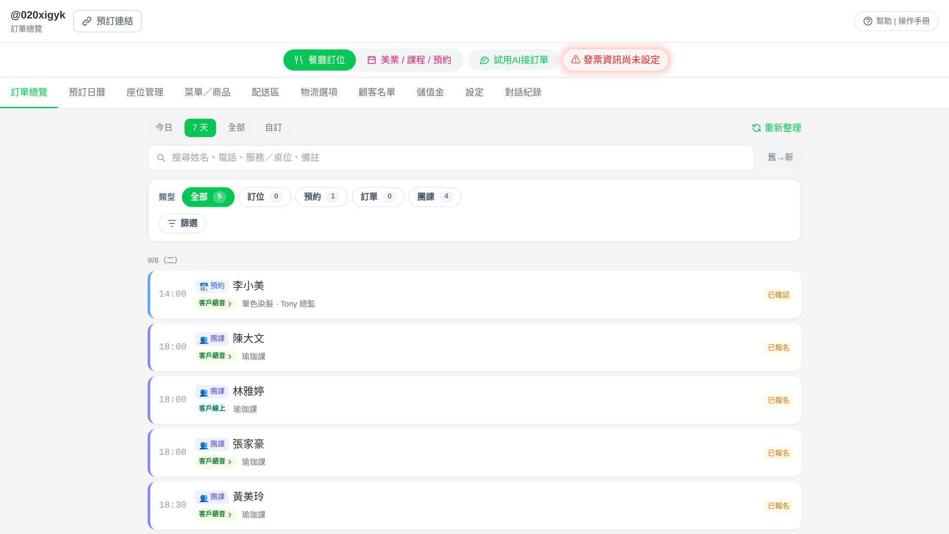Image resolution: width=949 pixels, height=534 pixels.
Task: Click the 團課 badge icon for 張家豪
Action: [204, 445]
